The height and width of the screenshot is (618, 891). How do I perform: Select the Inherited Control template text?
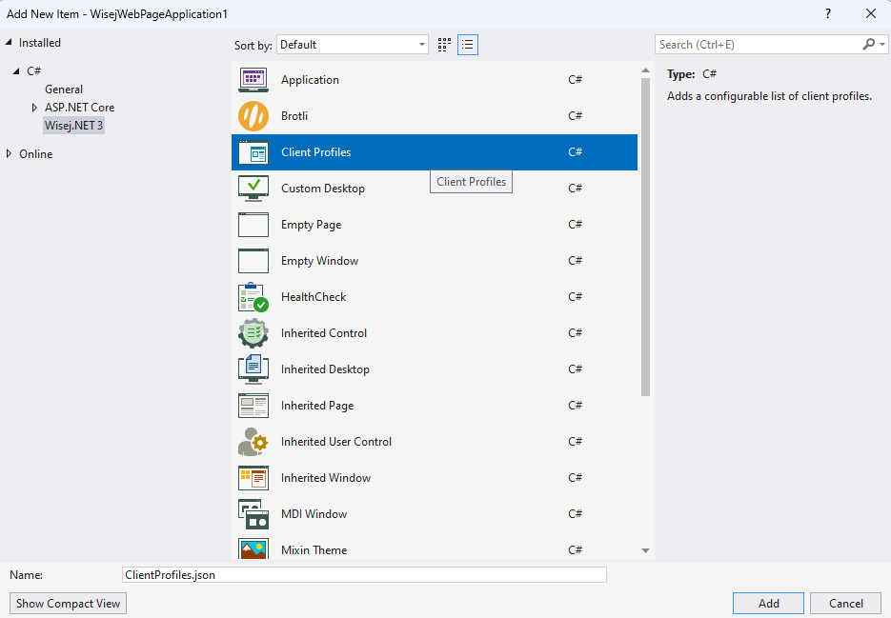click(324, 333)
